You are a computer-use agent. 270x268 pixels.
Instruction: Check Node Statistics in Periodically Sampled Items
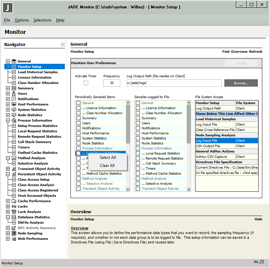79,143
